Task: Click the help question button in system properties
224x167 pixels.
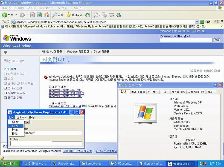Action: point(215,85)
